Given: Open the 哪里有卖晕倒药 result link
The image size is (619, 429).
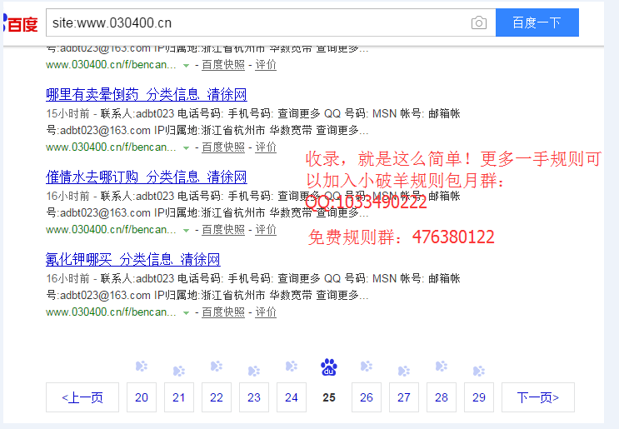Looking at the screenshot, I should pyautogui.click(x=147, y=95).
